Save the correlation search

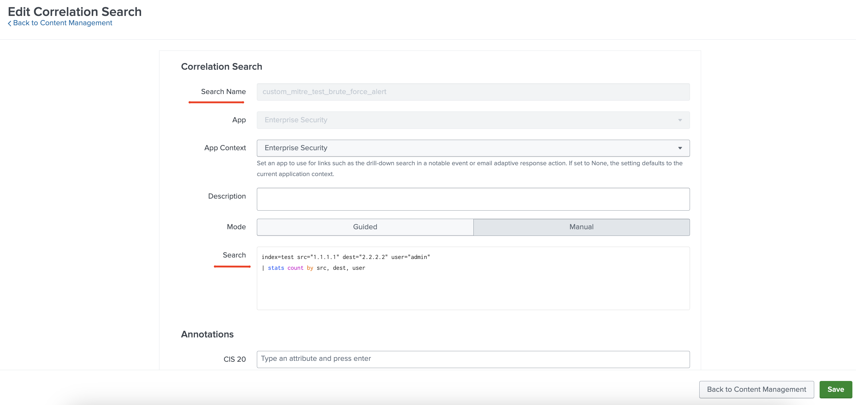coord(835,389)
